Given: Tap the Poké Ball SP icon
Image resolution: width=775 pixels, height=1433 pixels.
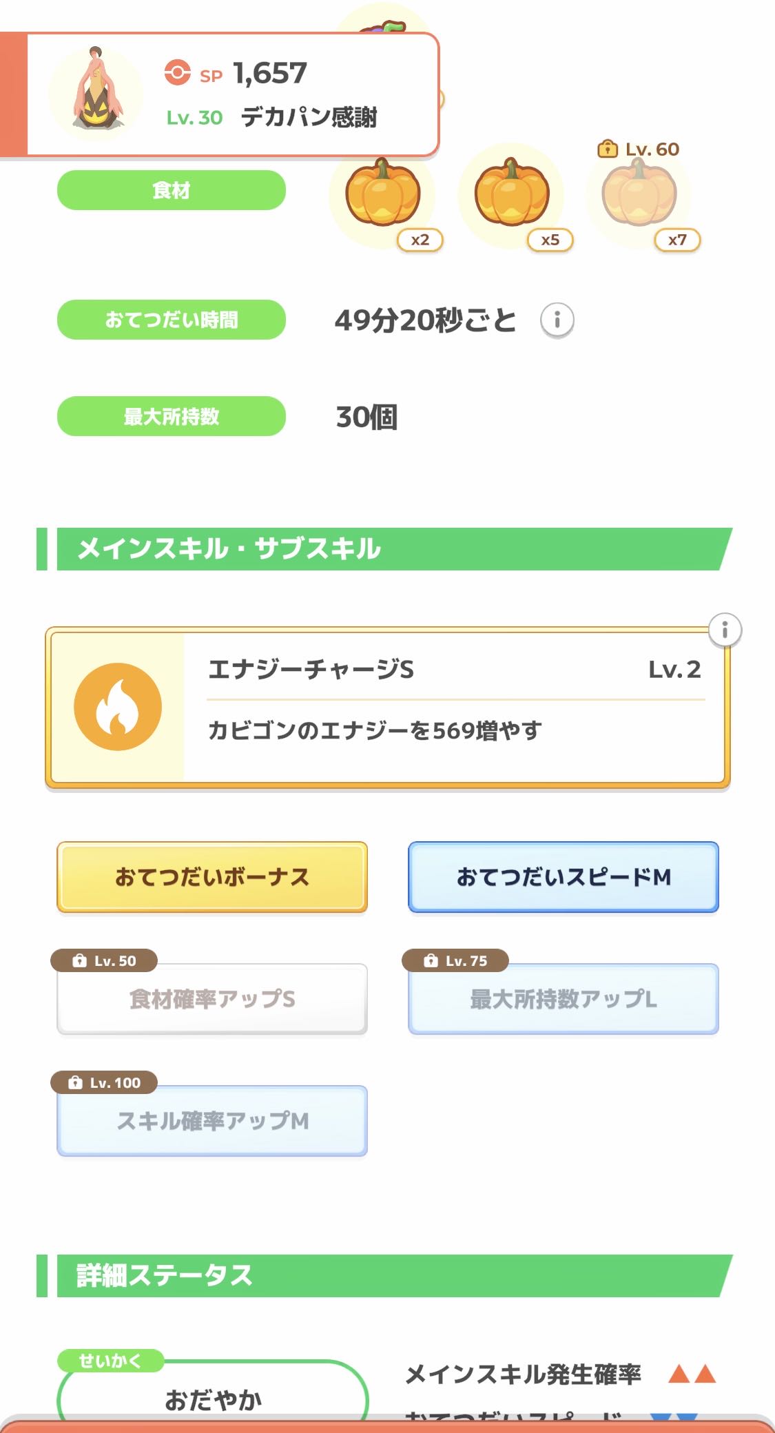Looking at the screenshot, I should [x=177, y=72].
